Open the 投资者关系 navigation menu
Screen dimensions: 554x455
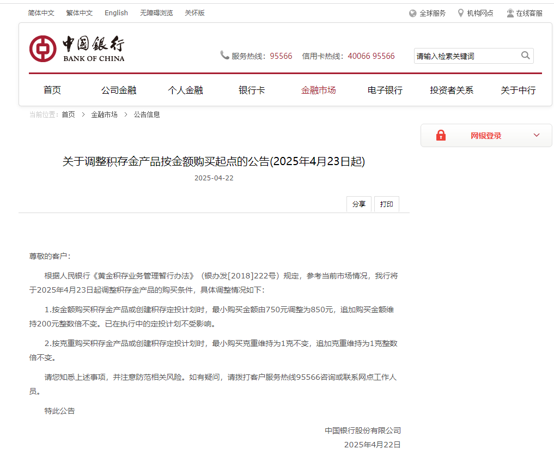click(x=452, y=90)
